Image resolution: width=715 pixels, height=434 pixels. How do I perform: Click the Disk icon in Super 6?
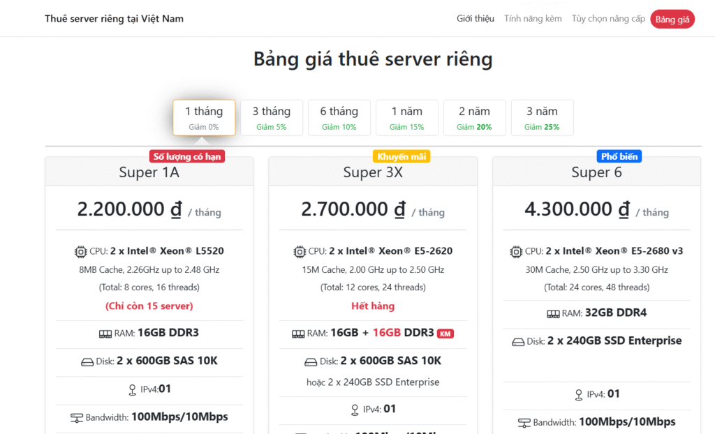pyautogui.click(x=518, y=342)
